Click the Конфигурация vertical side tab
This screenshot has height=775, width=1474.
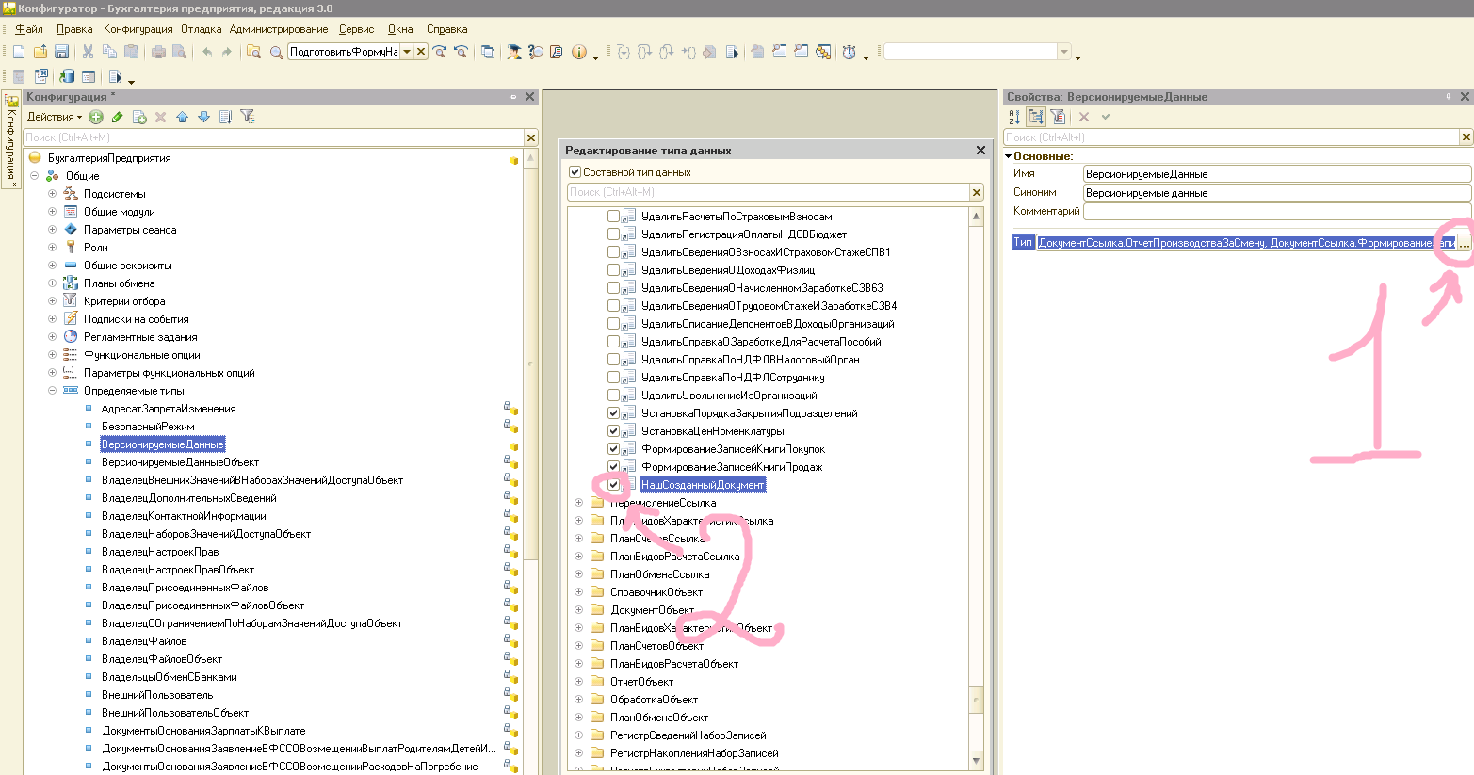(x=11, y=139)
